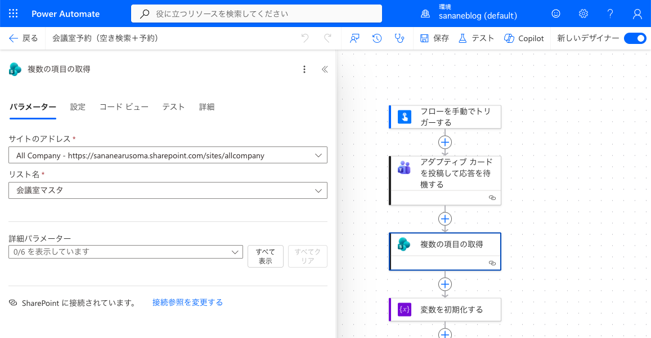Switch to the コード ビュー tab
651x338 pixels.
tap(124, 107)
